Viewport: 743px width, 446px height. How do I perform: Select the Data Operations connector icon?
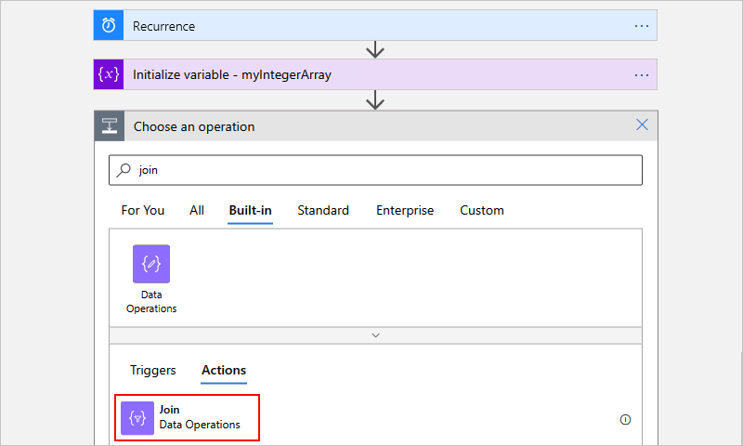[x=151, y=265]
